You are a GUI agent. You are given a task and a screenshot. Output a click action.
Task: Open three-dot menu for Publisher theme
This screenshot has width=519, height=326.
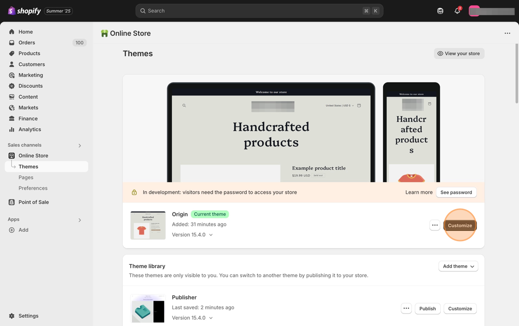tap(406, 308)
